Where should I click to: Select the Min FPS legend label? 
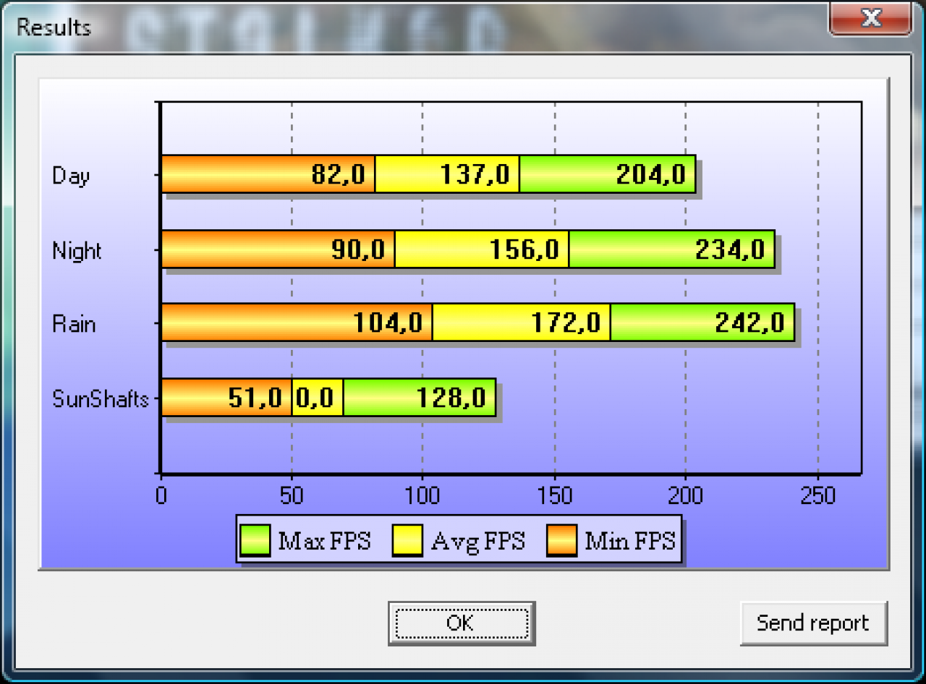[x=629, y=541]
